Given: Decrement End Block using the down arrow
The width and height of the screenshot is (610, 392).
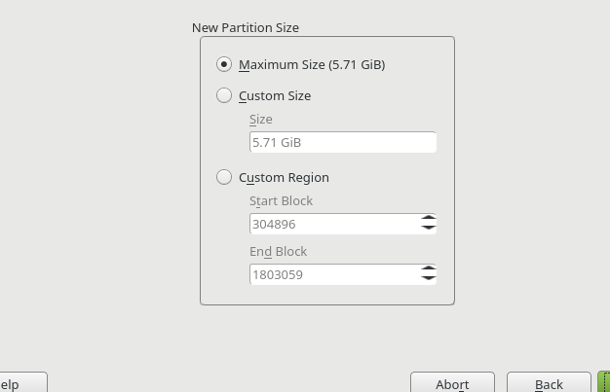Looking at the screenshot, I should (x=428, y=280).
